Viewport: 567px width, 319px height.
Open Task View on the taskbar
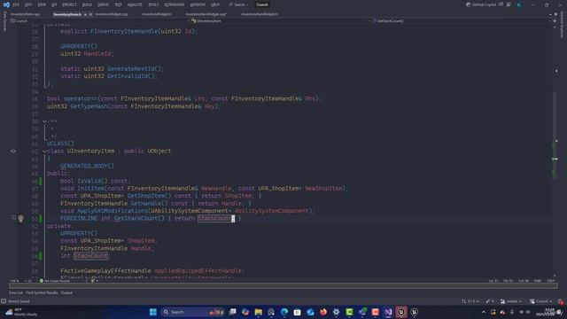(232, 312)
